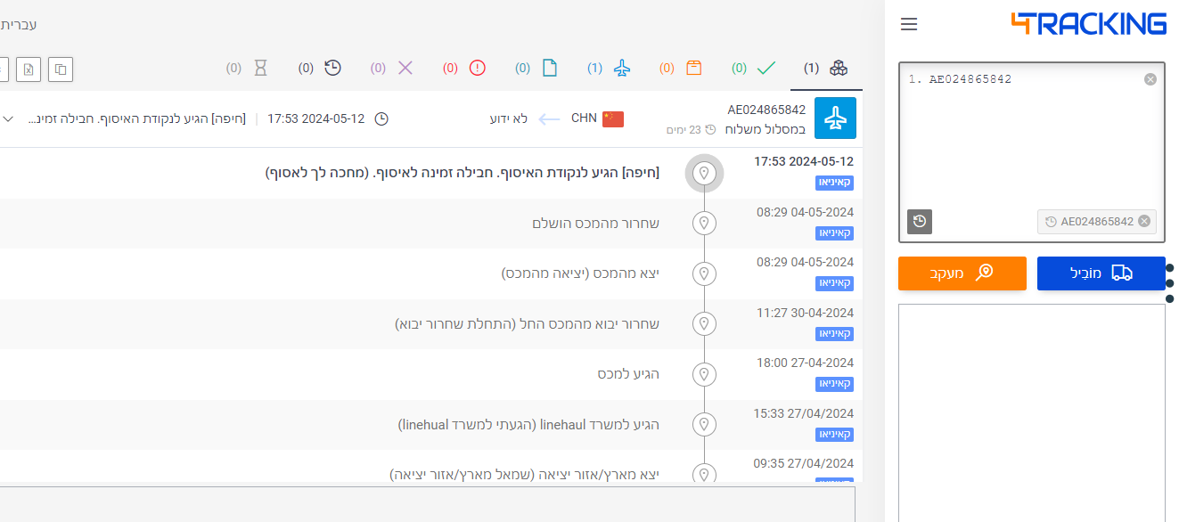Click the tracking number AE024865842 in header
The height and width of the screenshot is (522, 1179).
pos(766,110)
